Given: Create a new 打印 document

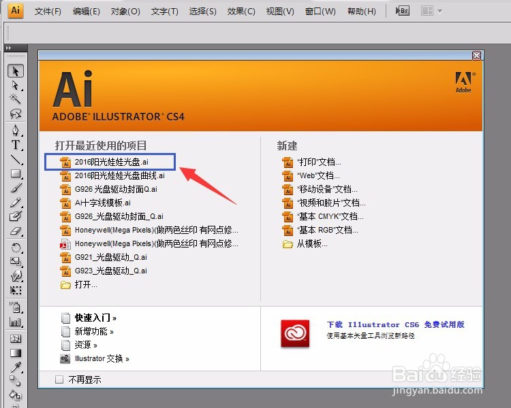Looking at the screenshot, I should [x=311, y=162].
